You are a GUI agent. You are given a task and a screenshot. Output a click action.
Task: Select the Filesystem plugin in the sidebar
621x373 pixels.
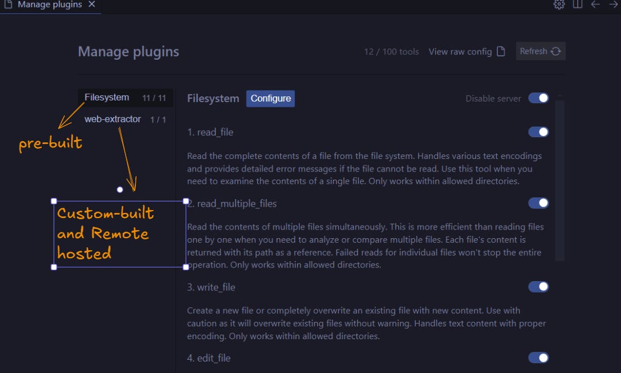tap(107, 97)
